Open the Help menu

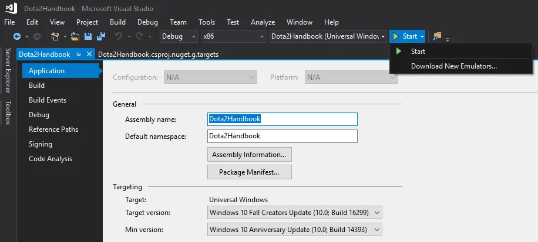tap(331, 22)
